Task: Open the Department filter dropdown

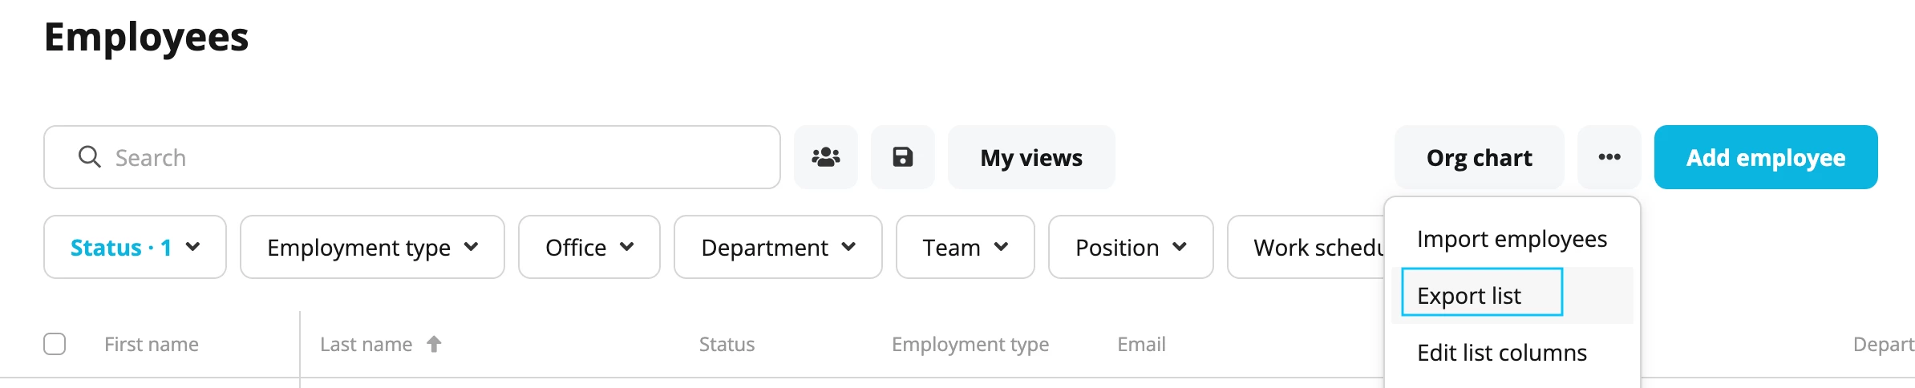Action: point(778,247)
